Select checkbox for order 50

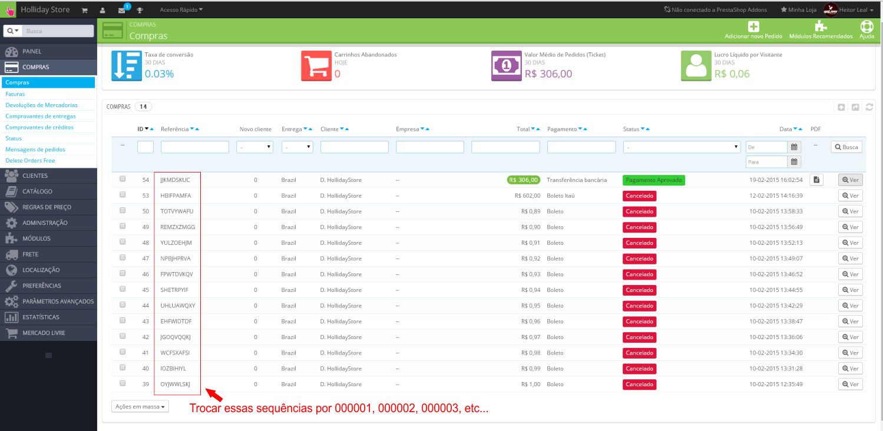click(x=123, y=211)
